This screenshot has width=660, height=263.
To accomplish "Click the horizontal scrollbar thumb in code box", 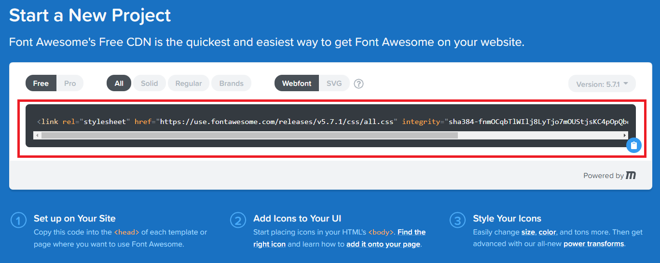I will point(249,136).
